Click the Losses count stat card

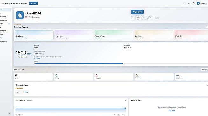click(x=114, y=76)
